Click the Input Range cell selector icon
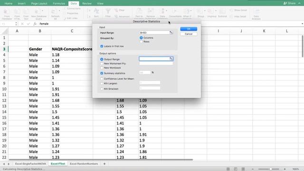This screenshot has width=304, height=171. pos(171,33)
